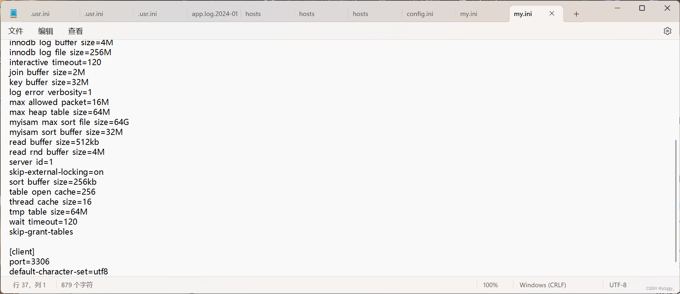Click the 'max allowed packet=16M' line
Image resolution: width=680 pixels, height=294 pixels.
(59, 102)
